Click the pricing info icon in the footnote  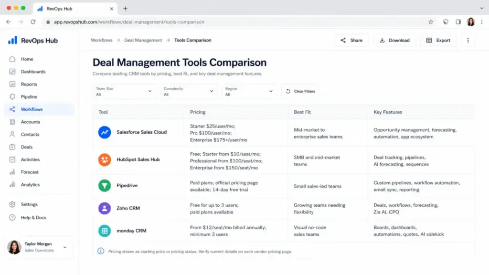pos(101,251)
